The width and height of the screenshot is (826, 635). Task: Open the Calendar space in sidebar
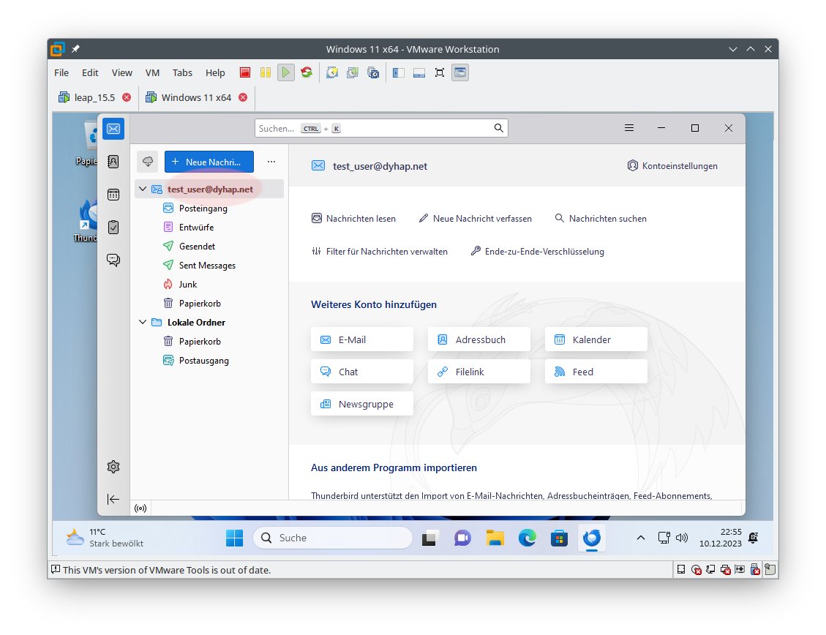click(113, 195)
